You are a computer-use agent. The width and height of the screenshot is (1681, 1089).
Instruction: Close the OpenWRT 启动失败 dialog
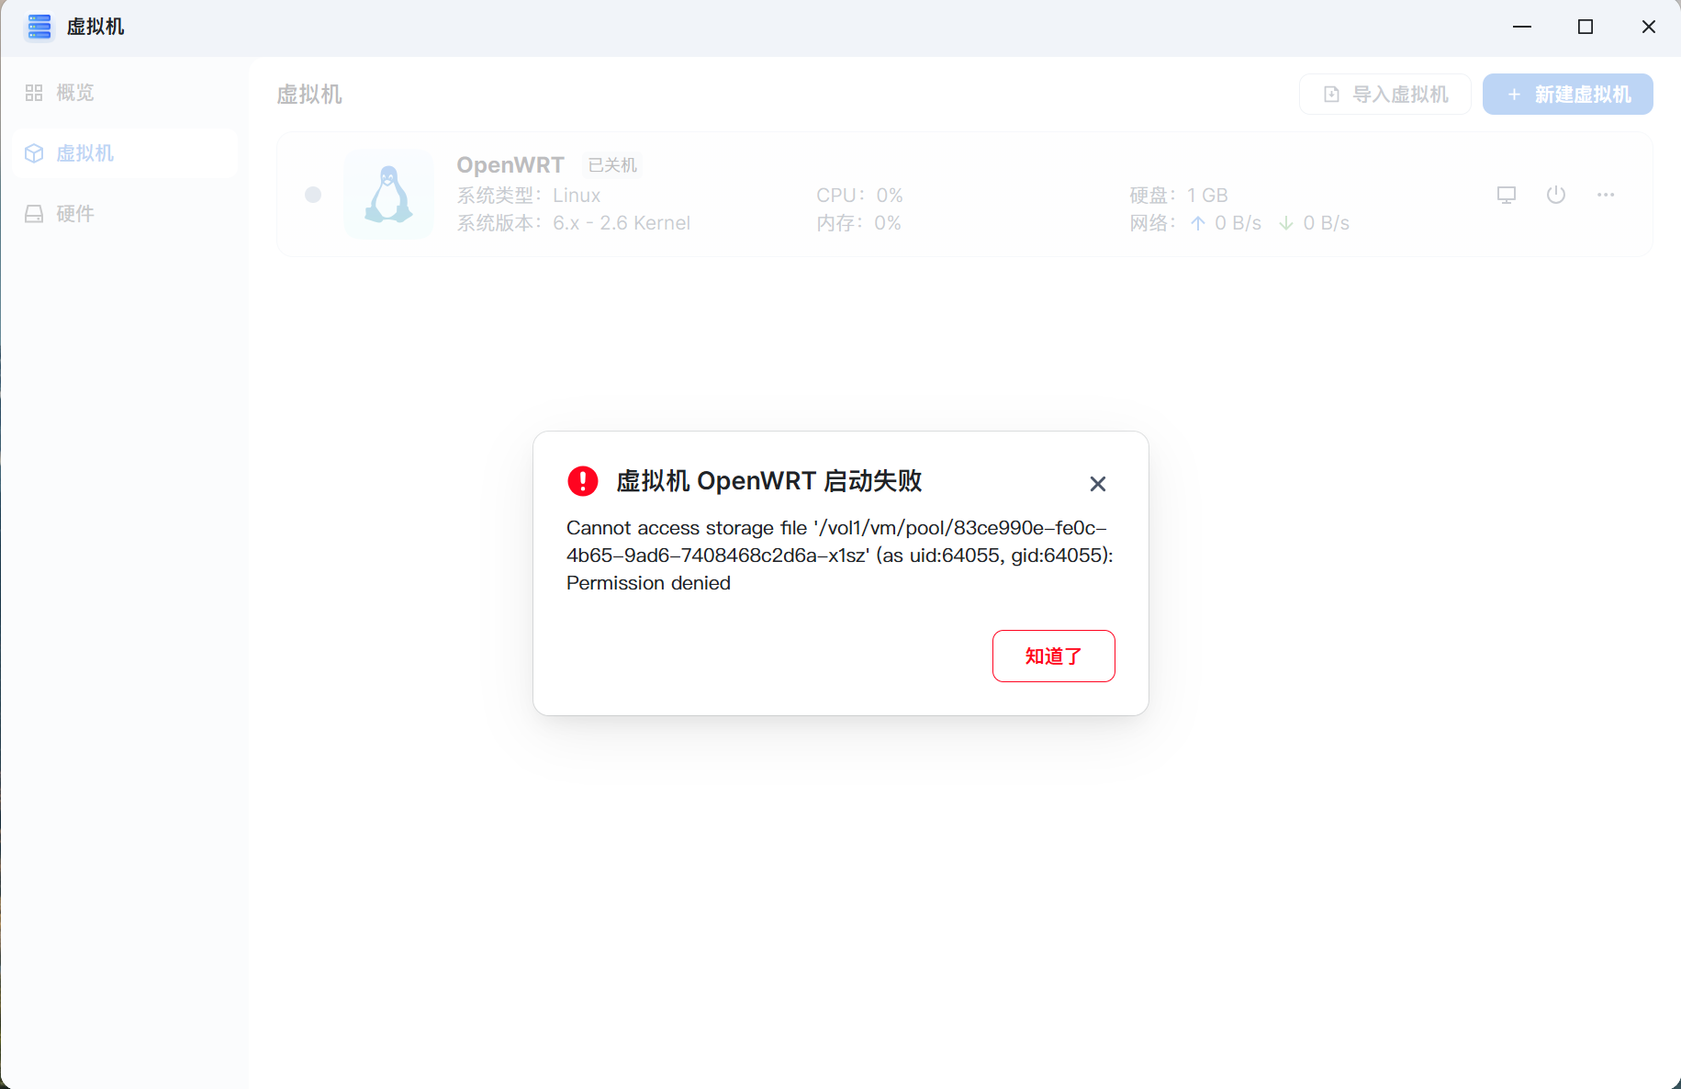pyautogui.click(x=1097, y=484)
